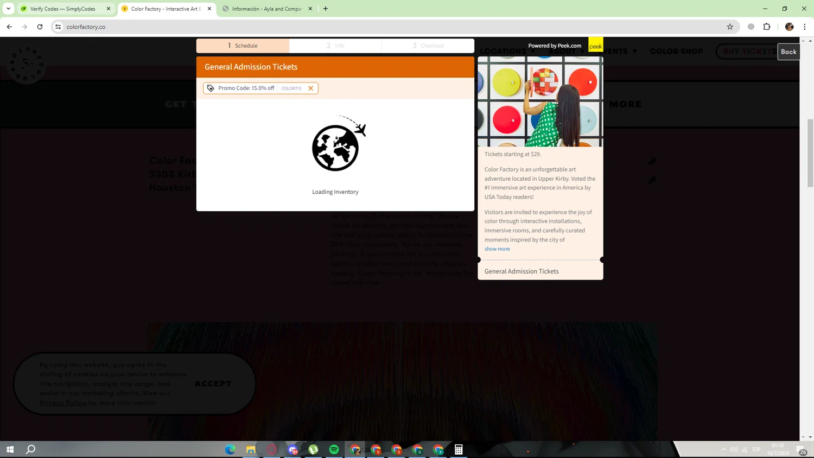Screen dimensions: 814x458
Task: Switch to the Verify Codes SimplyCodes tab
Action: tap(63, 9)
